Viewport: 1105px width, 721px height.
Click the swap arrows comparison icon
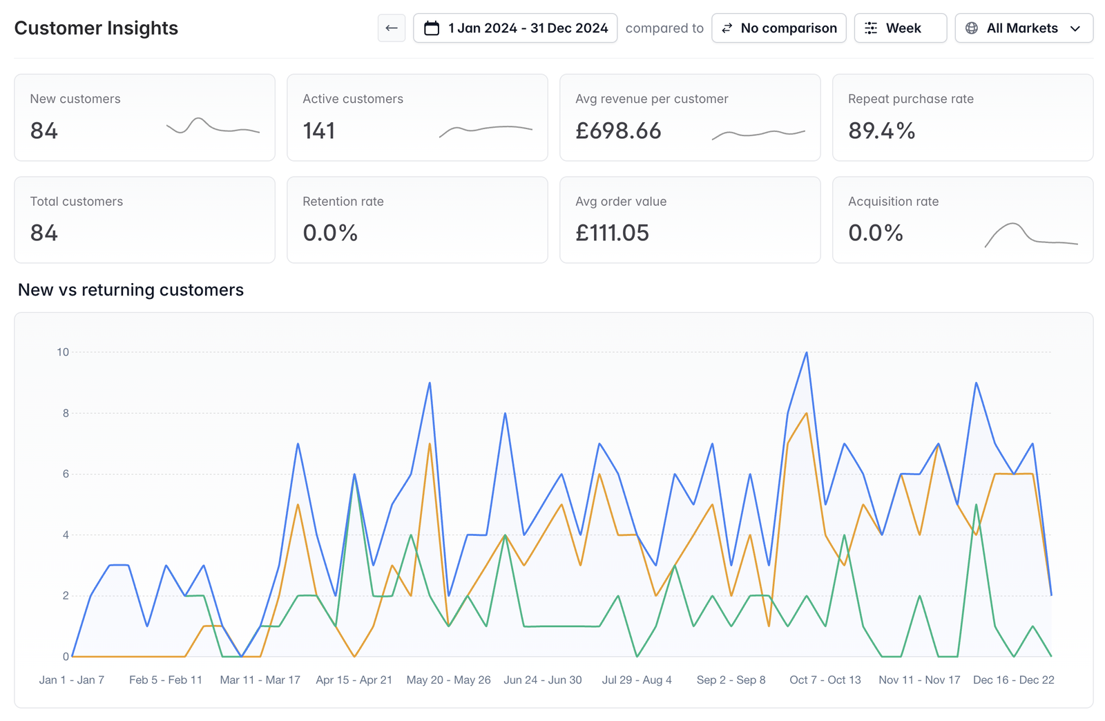point(727,28)
